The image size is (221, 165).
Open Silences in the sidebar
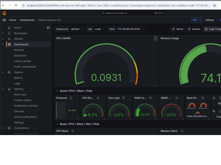[x=19, y=111]
